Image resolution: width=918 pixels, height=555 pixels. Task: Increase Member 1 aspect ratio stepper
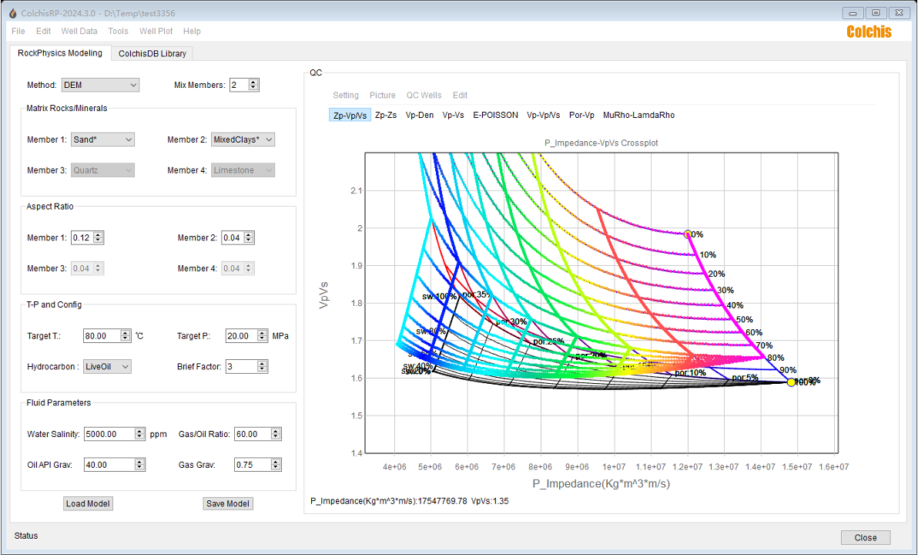tap(99, 234)
